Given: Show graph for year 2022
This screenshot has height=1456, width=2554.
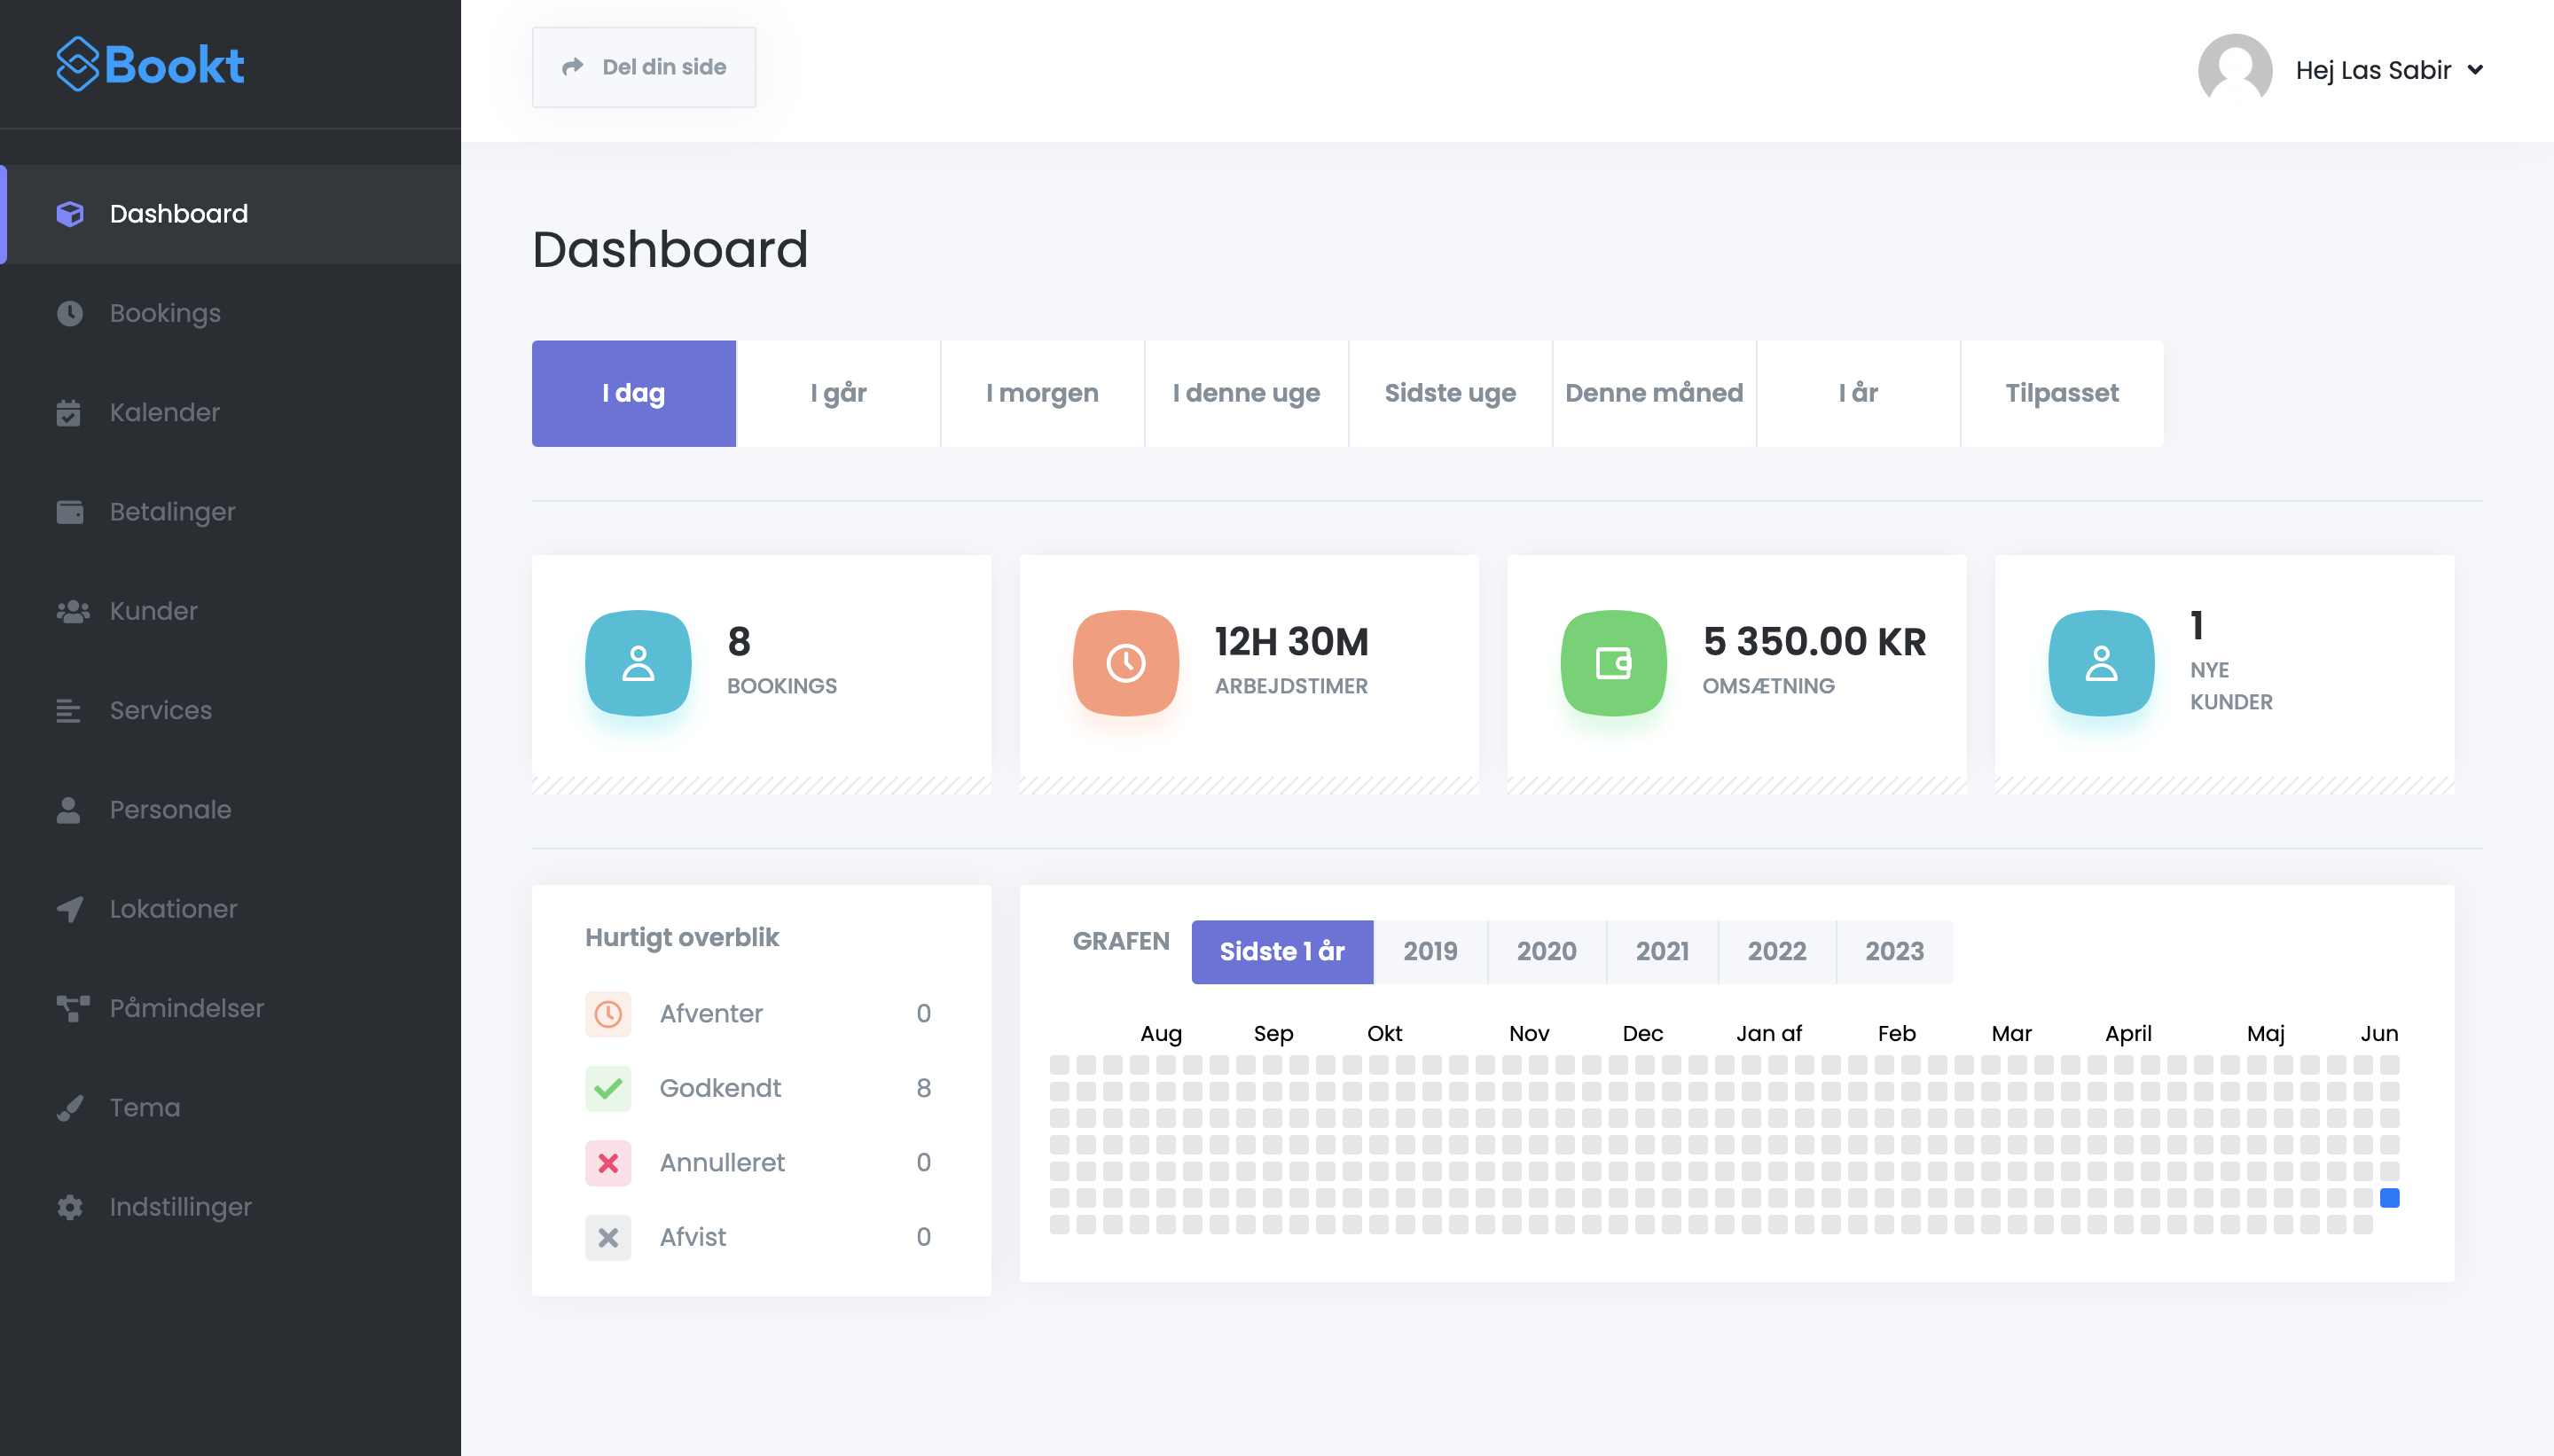Looking at the screenshot, I should pos(1776,951).
